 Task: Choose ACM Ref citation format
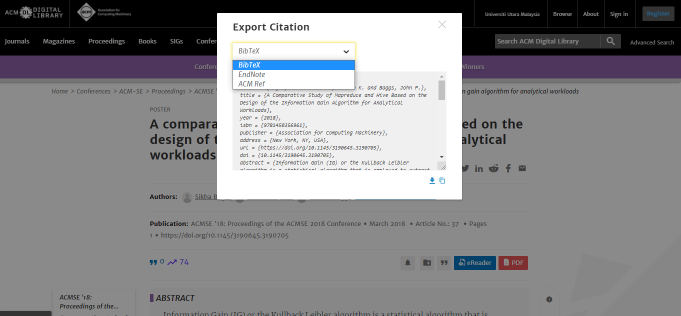tap(251, 84)
